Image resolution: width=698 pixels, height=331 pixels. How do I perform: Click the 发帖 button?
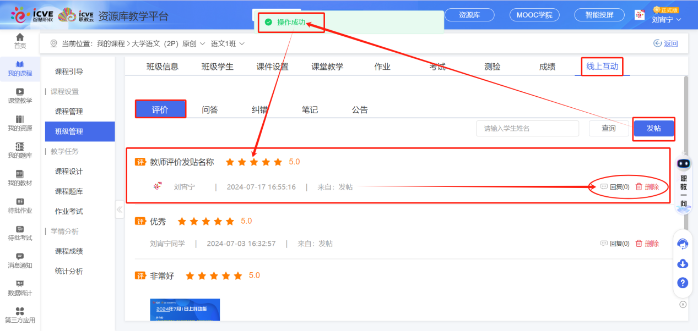coord(653,128)
